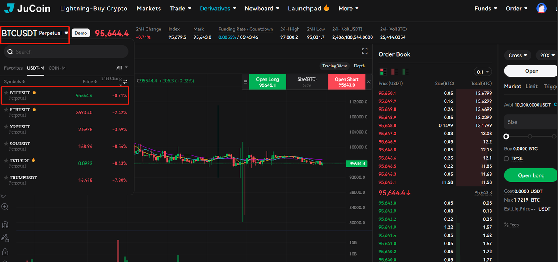Screen dimensions: 558x262
Task: Favorite TRUMPUSDT with its star icon
Action: pyautogui.click(x=6, y=178)
